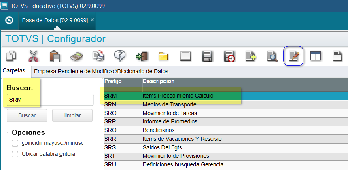The height and width of the screenshot is (170, 348).
Task: Open the calculator toolbar icon
Action: (x=76, y=56)
